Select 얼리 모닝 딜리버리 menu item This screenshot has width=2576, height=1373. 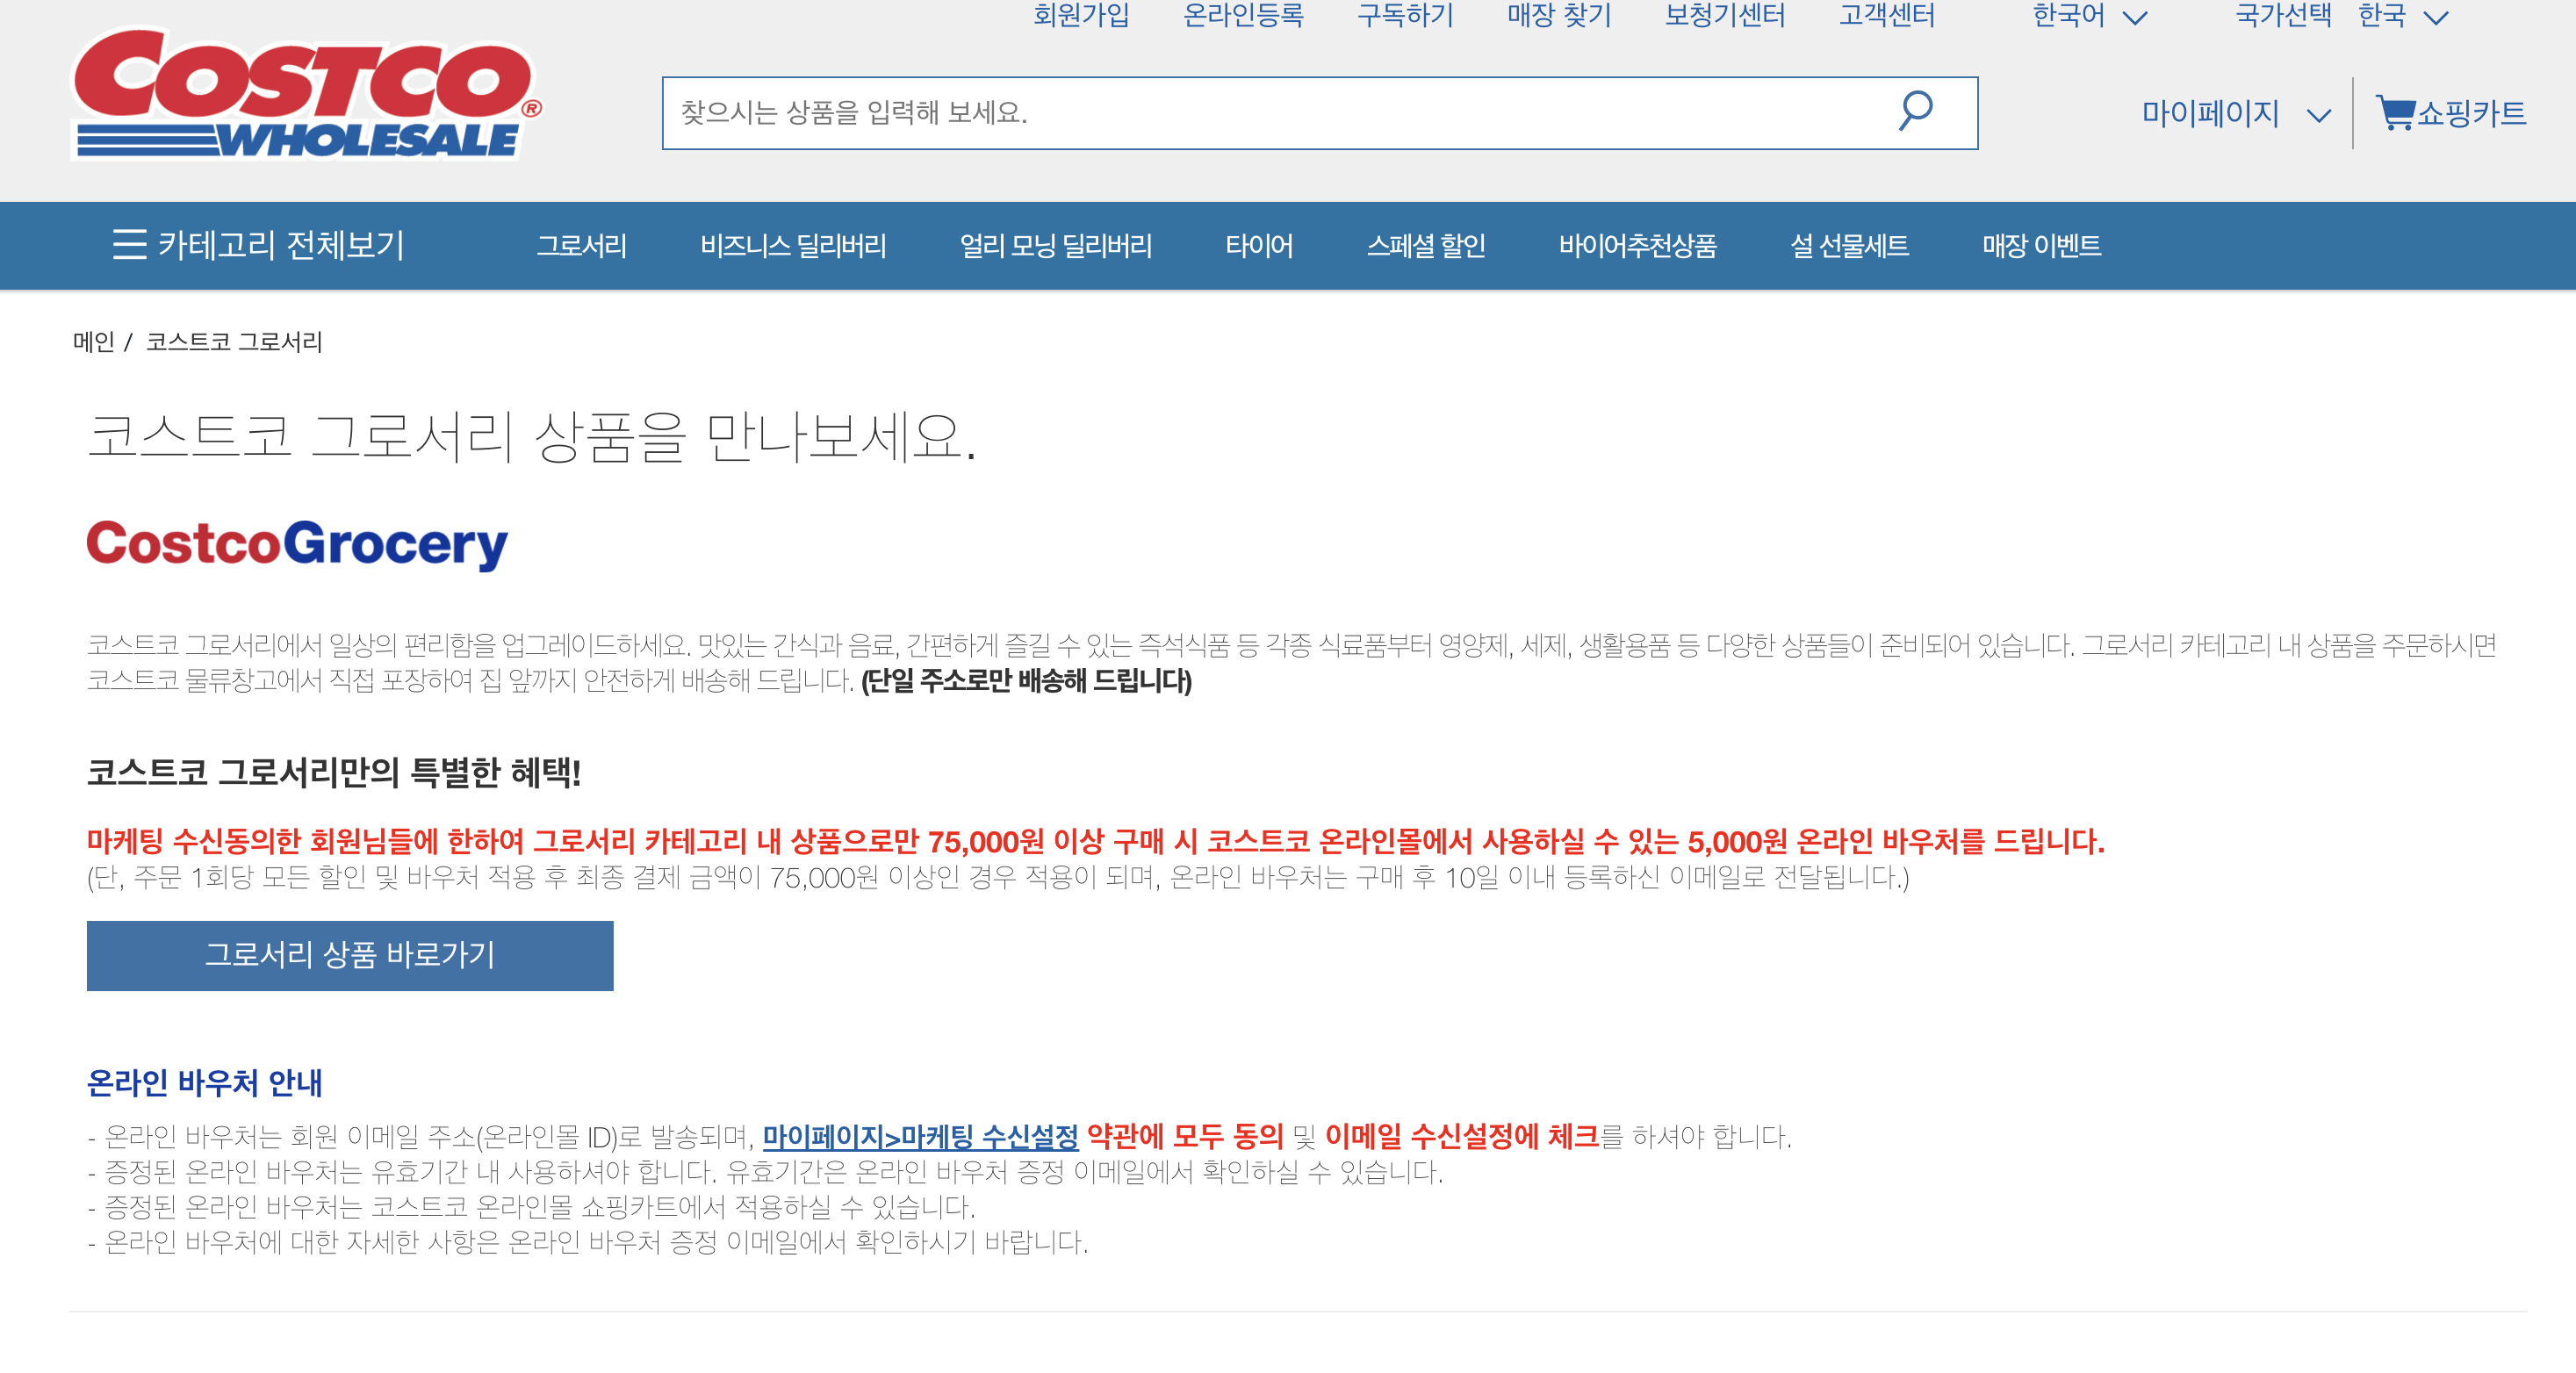[1056, 246]
